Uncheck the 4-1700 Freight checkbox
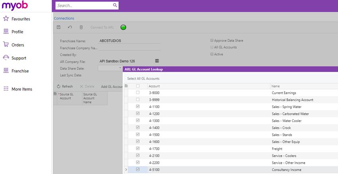The height and width of the screenshot is (174, 338). 138,148
